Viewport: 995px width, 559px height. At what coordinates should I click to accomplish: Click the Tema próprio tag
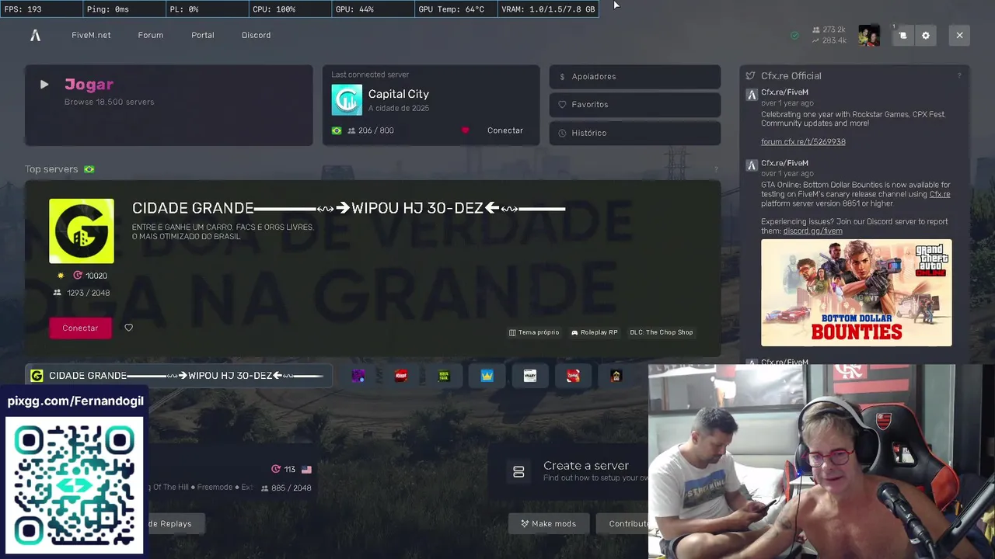tap(534, 332)
